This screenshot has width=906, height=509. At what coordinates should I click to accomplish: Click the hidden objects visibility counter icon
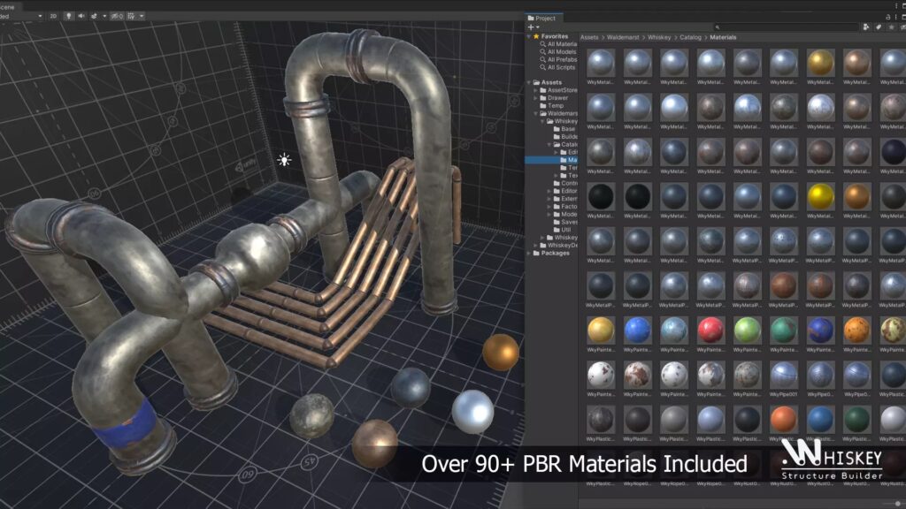click(x=116, y=16)
